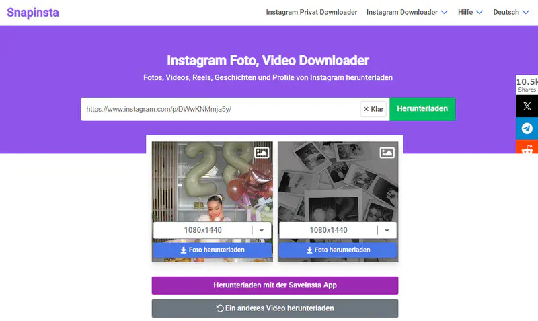Image resolution: width=538 pixels, height=321 pixels.
Task: Open resolution dropdown under polaroids photo
Action: point(338,230)
